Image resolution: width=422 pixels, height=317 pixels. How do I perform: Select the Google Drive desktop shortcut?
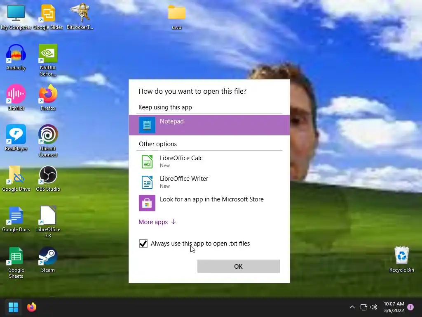tap(16, 178)
